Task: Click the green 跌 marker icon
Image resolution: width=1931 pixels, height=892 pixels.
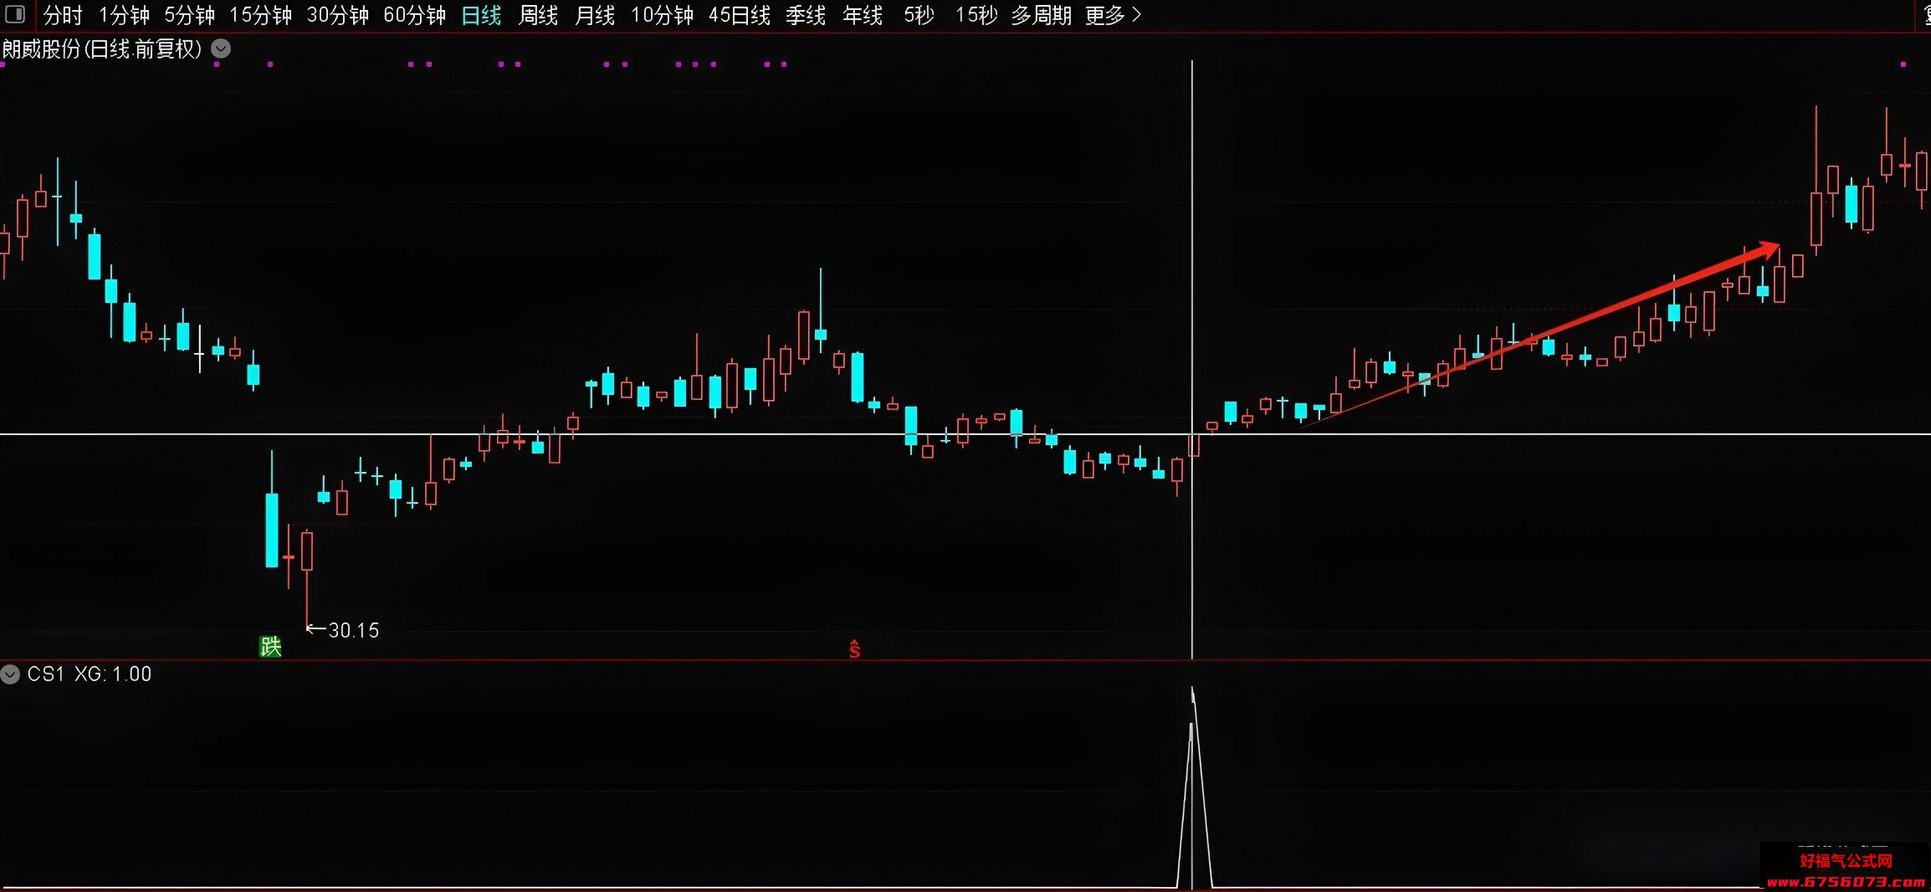Action: point(270,646)
